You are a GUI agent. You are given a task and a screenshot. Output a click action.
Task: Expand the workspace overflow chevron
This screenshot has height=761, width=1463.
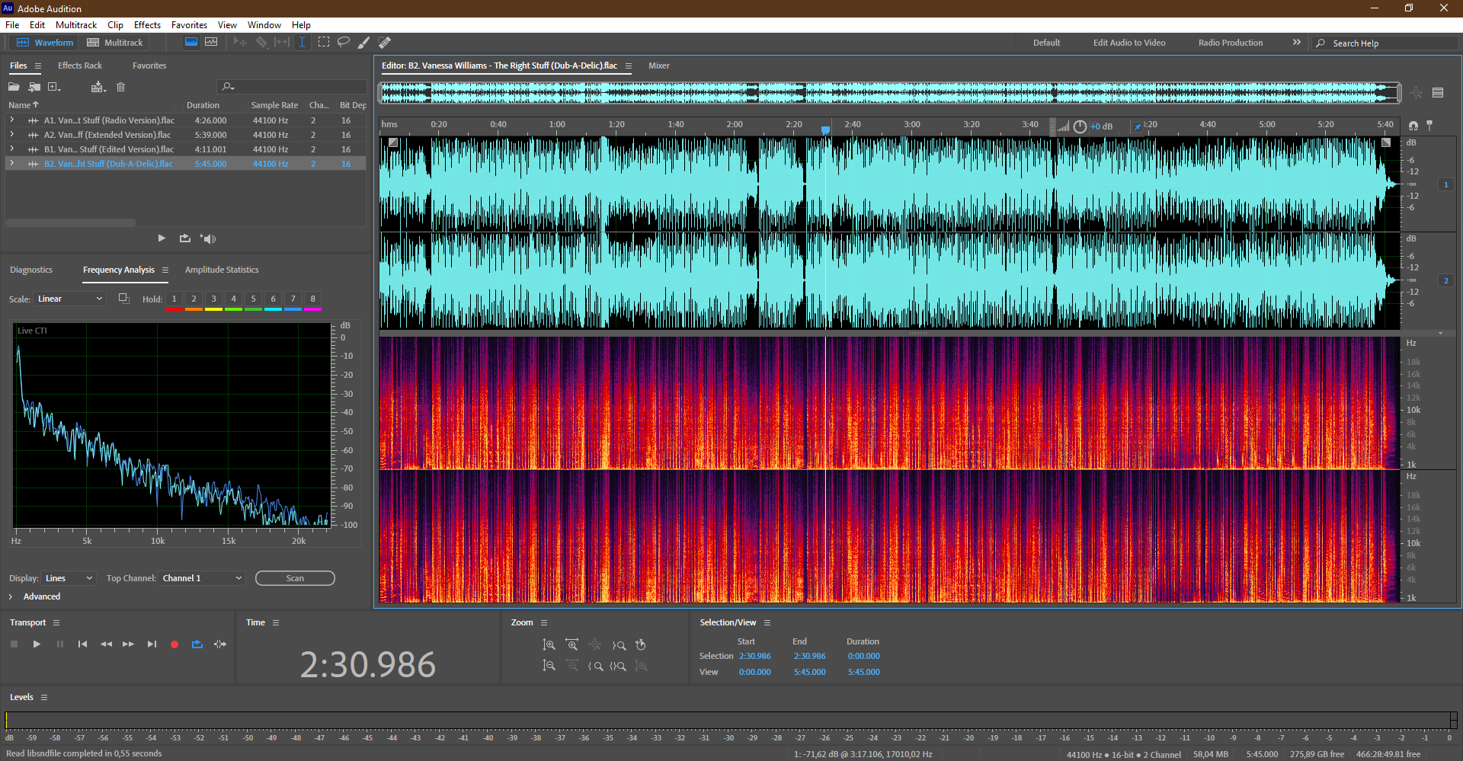tap(1296, 43)
